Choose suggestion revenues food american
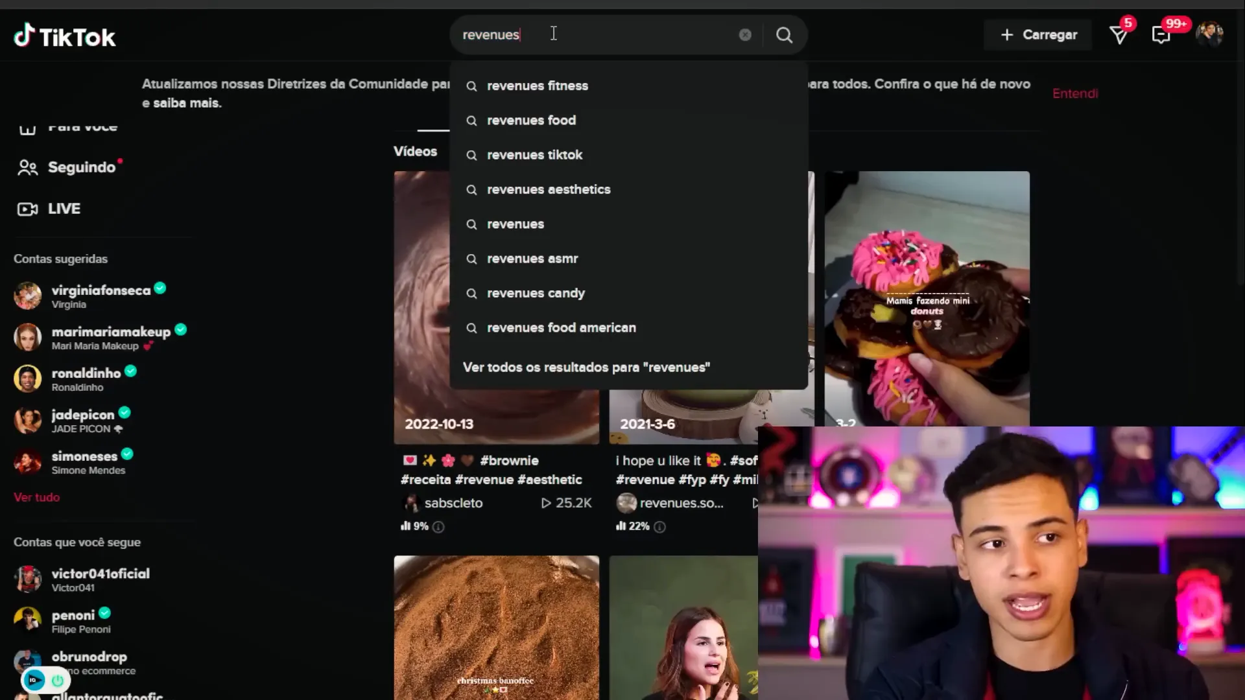Viewport: 1245px width, 700px height. [x=628, y=327]
